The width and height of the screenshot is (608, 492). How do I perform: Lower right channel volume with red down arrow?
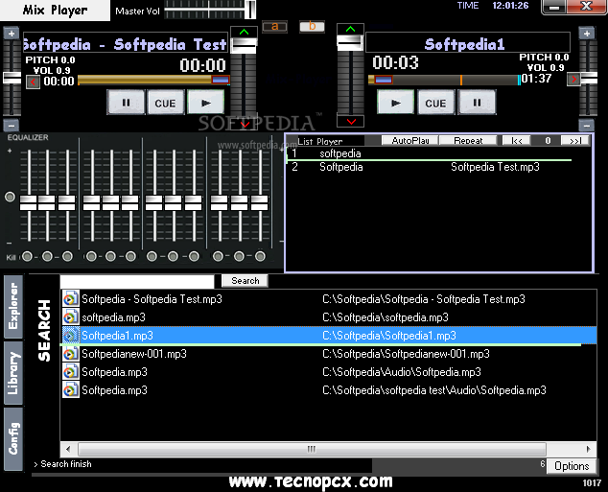tap(351, 122)
